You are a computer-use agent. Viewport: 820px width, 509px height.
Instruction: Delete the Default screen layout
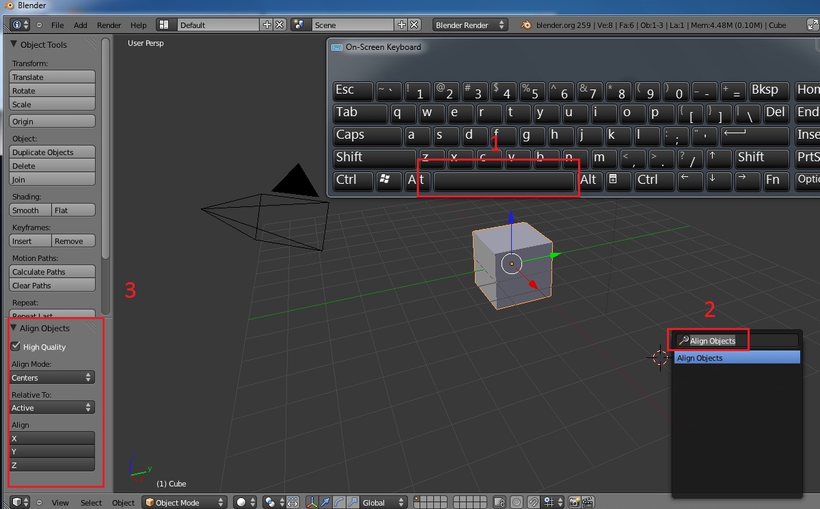tap(279, 25)
